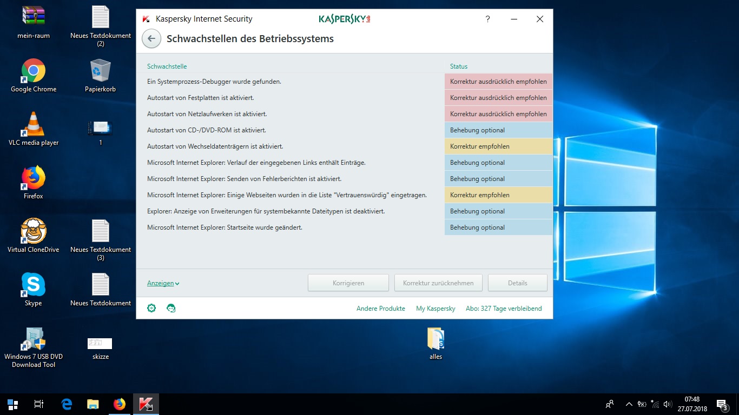Select IE Vertrauenswürdig Webseiten row
739x415 pixels.
click(x=345, y=195)
